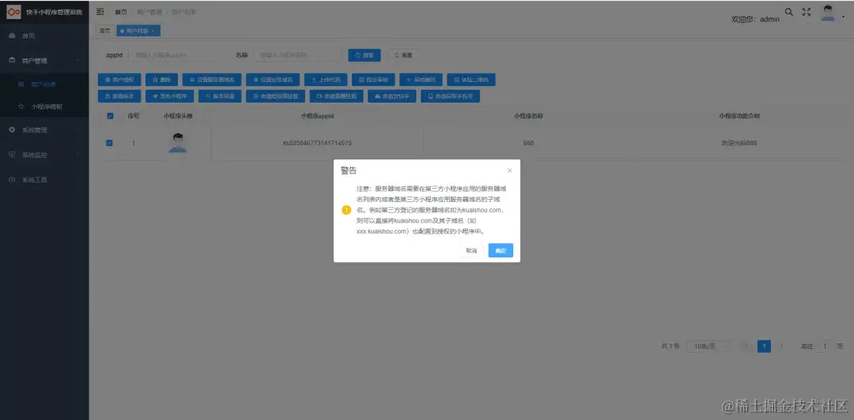Switch to the 首页 tab
Image resolution: width=854 pixels, height=420 pixels.
[x=104, y=31]
